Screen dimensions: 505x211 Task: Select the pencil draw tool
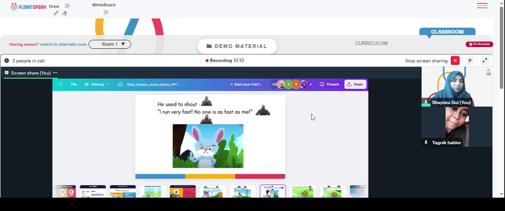pyautogui.click(x=56, y=13)
